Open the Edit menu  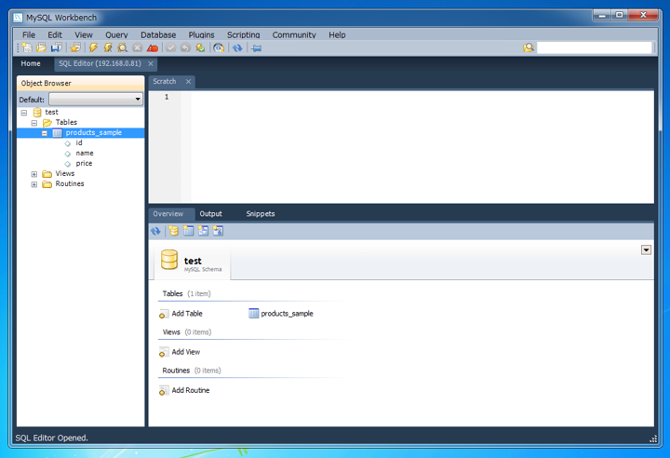tap(55, 35)
